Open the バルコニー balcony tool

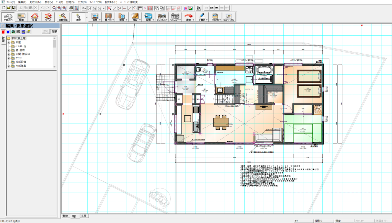(175, 17)
